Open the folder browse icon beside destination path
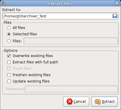121x110 pixels. point(115,16)
